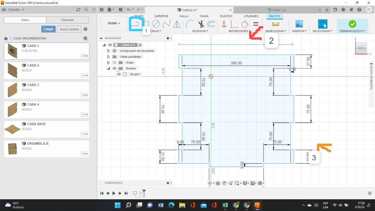Activate the Fillet tool
Image resolution: width=375 pixels, height=211 pixels.
[190, 24]
